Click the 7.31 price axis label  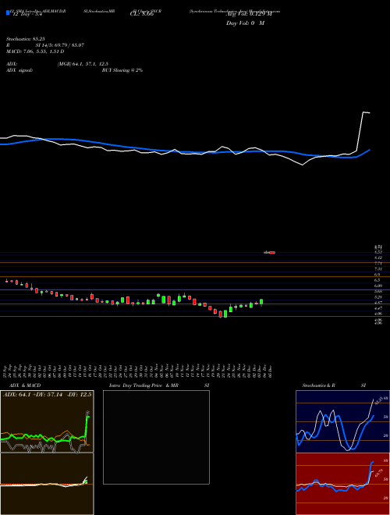(378, 269)
